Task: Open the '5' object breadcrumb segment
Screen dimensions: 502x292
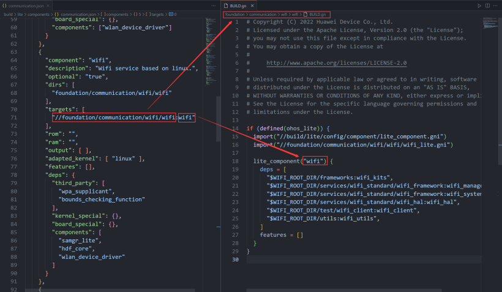Action: (137, 15)
